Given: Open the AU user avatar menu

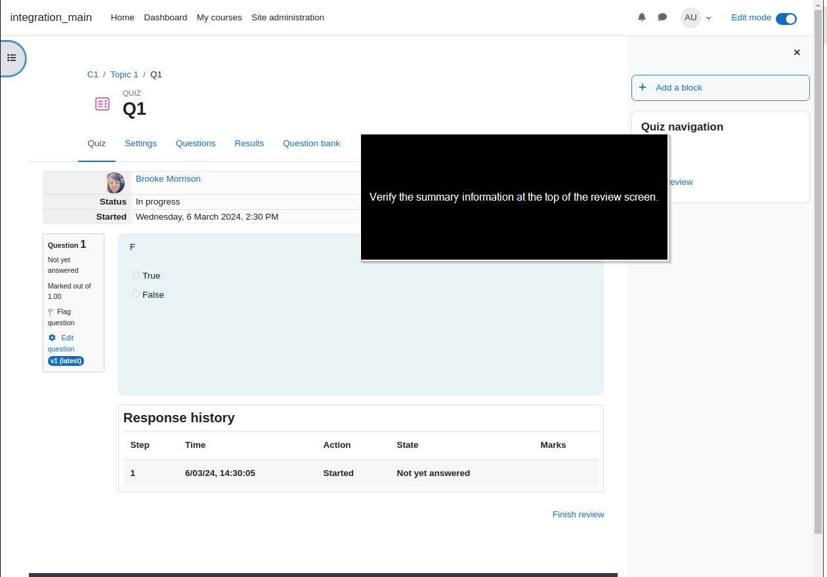Looking at the screenshot, I should (690, 18).
